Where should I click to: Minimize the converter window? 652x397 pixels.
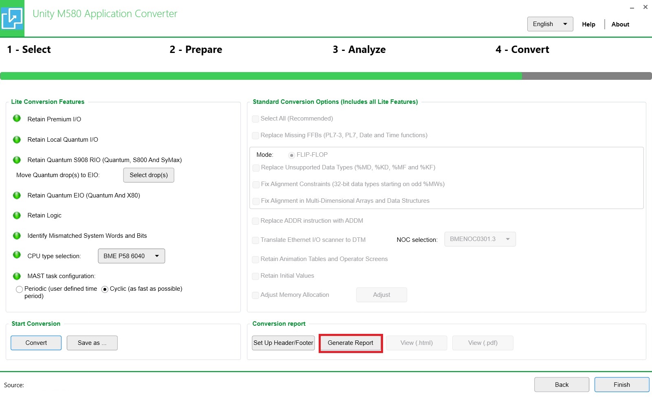[x=632, y=8]
